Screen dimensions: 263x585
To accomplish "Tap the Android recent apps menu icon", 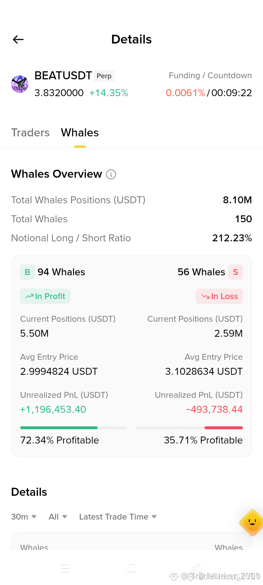I will [x=66, y=568].
